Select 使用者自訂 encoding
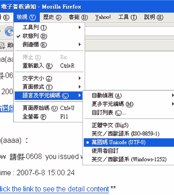Image resolution: width=174 pixels, height=195 pixels. tap(129, 151)
